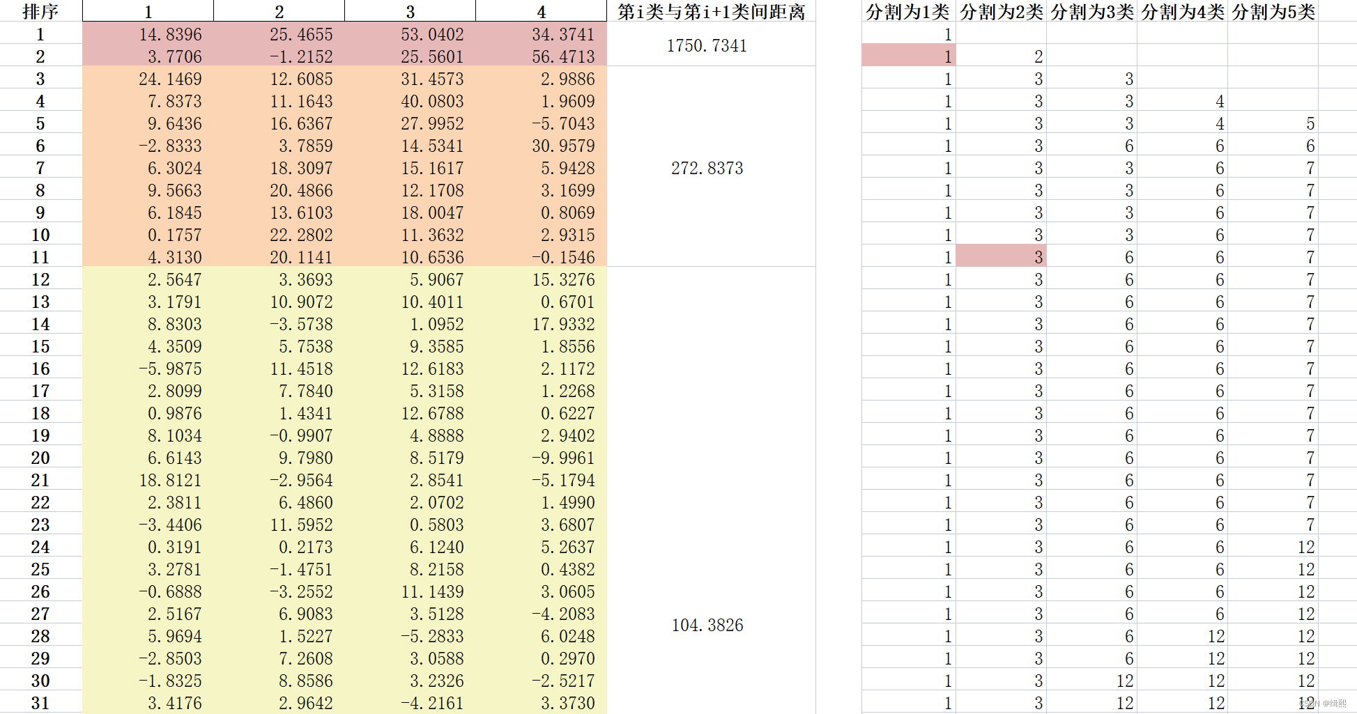The width and height of the screenshot is (1357, 714).
Task: Click the 分割为3类 header cell
Action: coord(1092,11)
